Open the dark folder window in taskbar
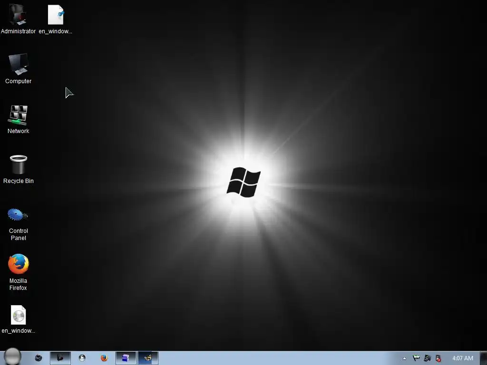Image resolution: width=487 pixels, height=365 pixels. click(60, 358)
